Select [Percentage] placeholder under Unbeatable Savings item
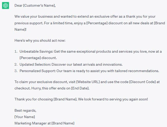Screen dimensions: 167x127 [x=31, y=58]
